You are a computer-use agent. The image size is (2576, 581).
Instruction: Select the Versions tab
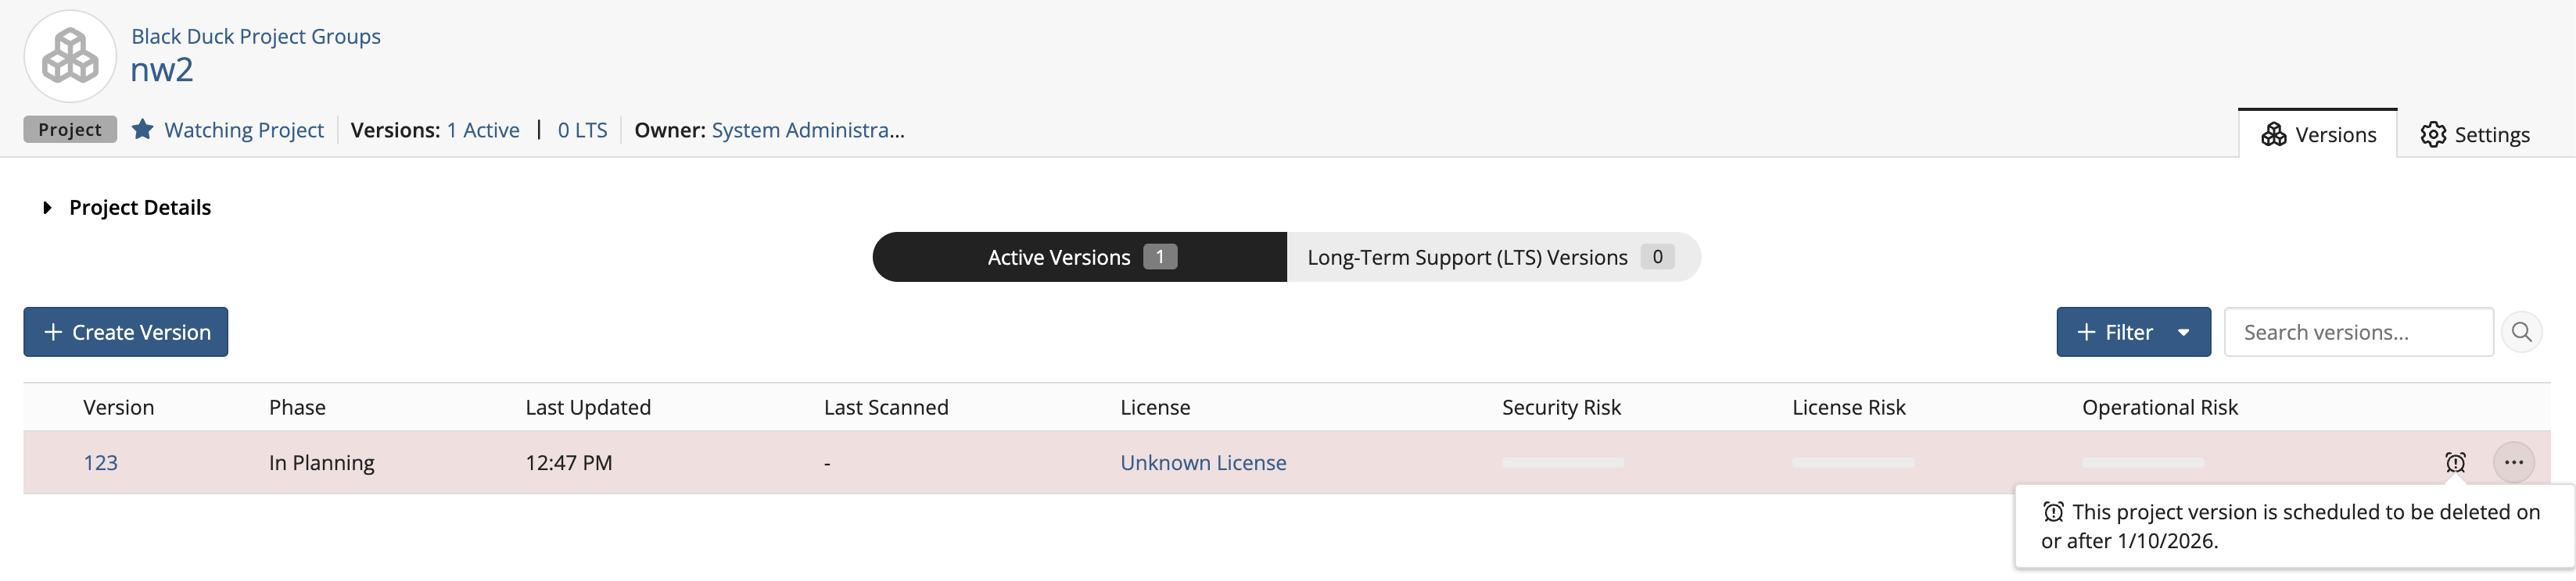[x=2318, y=135]
